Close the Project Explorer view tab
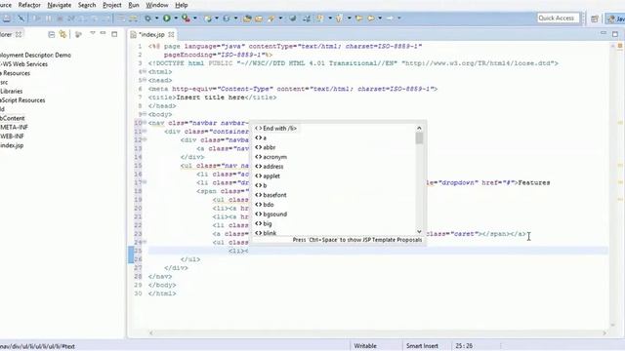 click(19, 35)
